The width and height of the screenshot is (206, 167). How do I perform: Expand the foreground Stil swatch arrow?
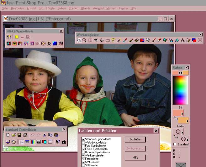point(182,114)
